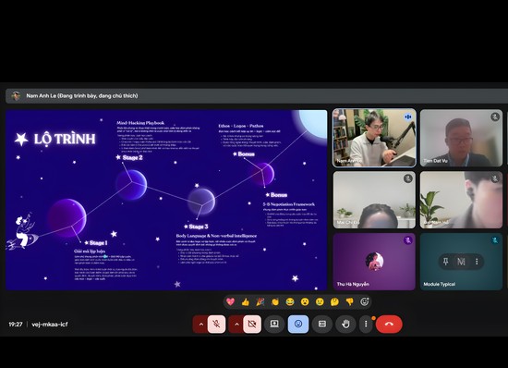This screenshot has height=368, width=508.
Task: Click '5-B Negotiation Framework' heading on slide
Action: tap(289, 204)
